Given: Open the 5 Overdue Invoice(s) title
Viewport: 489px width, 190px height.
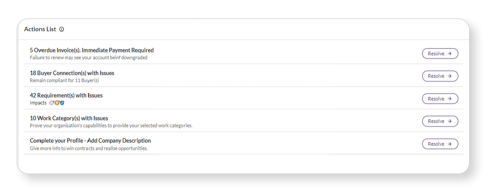Looking at the screenshot, I should tap(92, 50).
